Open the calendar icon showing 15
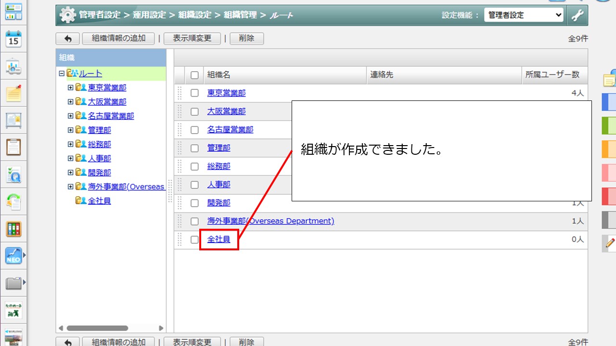This screenshot has width=616, height=346. click(13, 39)
